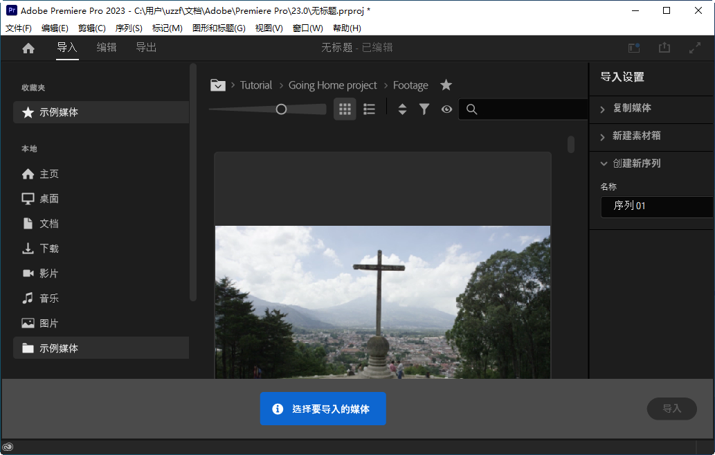Switch to grid view for media thumbnails

(x=344, y=109)
